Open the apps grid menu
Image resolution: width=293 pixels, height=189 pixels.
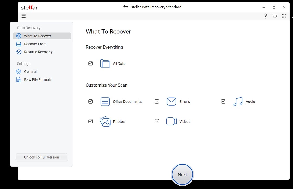tap(284, 16)
